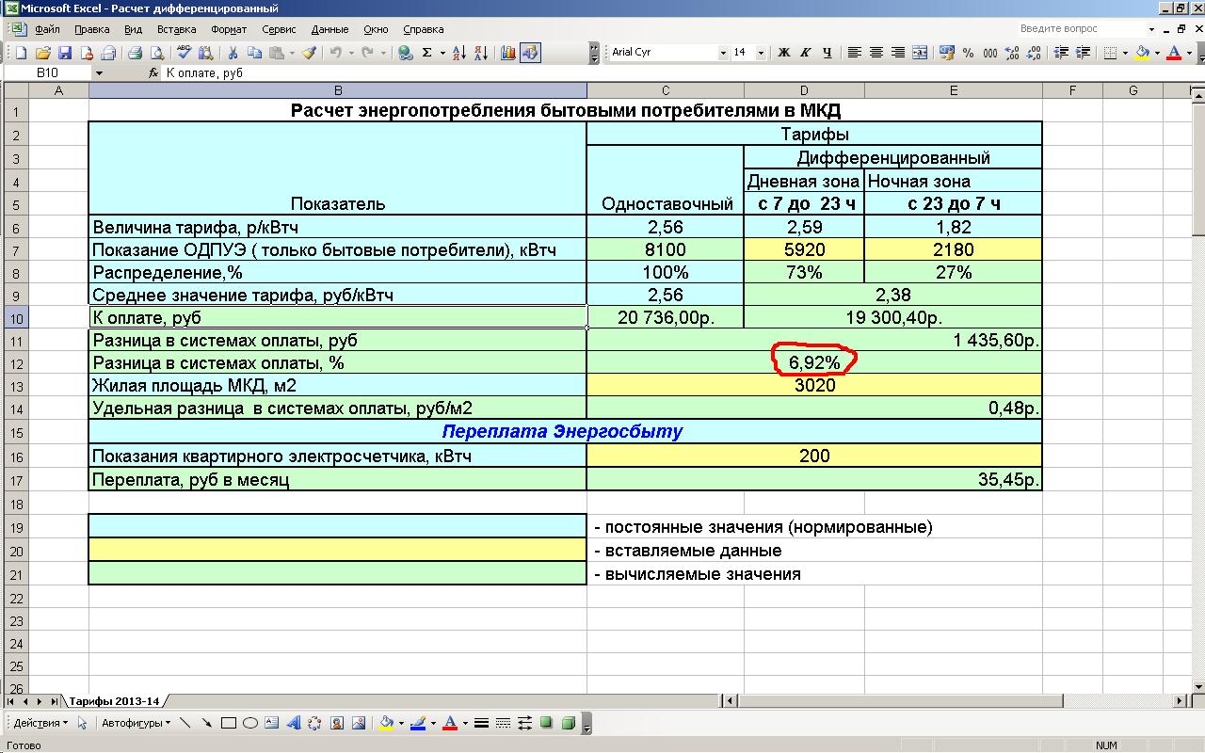Switch to the Тарифы 2013-14 sheet tab
The width and height of the screenshot is (1205, 753).
114,701
